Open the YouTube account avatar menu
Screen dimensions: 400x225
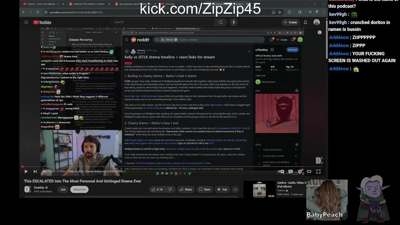click(317, 22)
